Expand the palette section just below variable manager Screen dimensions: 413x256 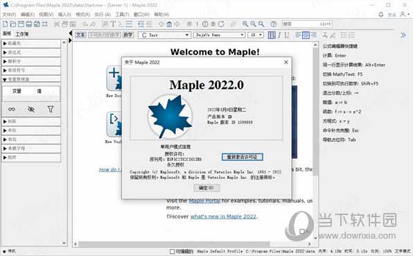(31, 121)
